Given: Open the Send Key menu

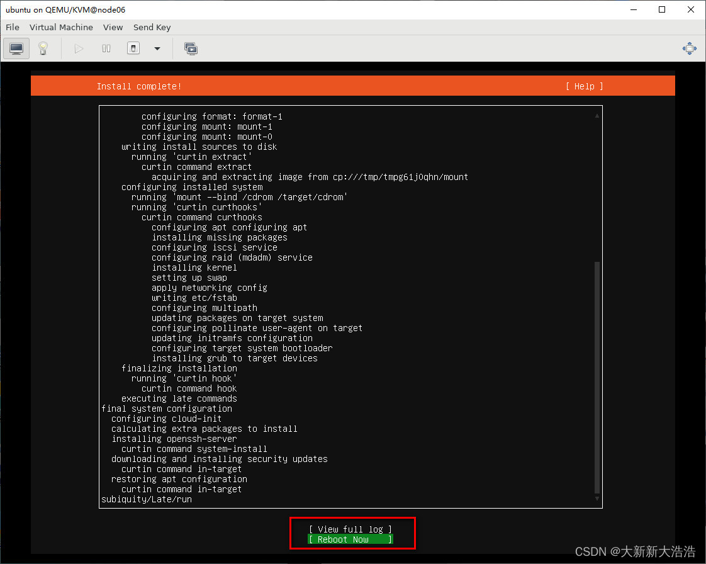Looking at the screenshot, I should pos(152,27).
